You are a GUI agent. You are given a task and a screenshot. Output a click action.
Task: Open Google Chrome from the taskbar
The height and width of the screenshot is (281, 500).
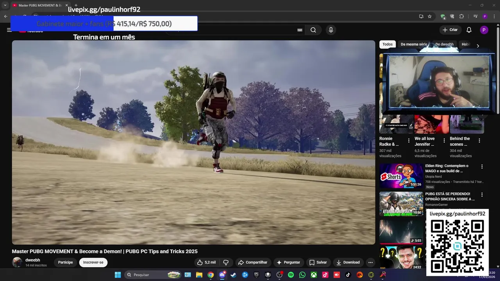(211, 275)
